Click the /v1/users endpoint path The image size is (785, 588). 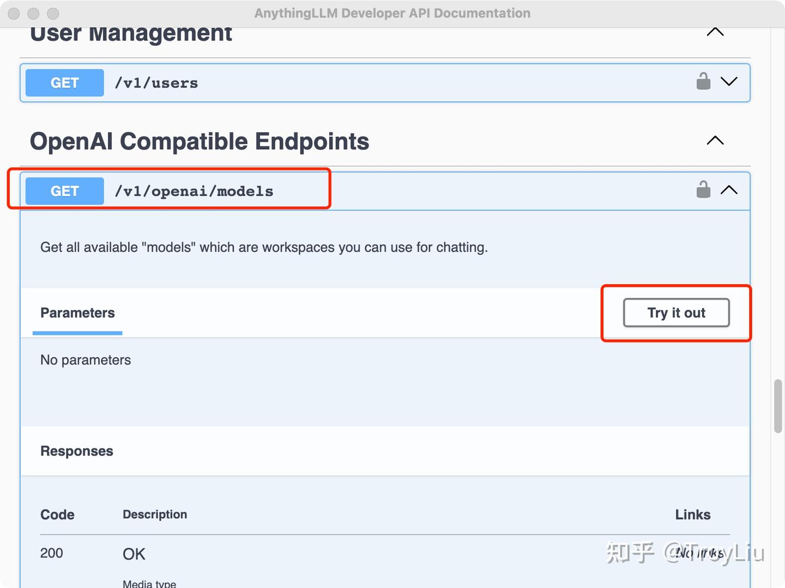pyautogui.click(x=156, y=83)
